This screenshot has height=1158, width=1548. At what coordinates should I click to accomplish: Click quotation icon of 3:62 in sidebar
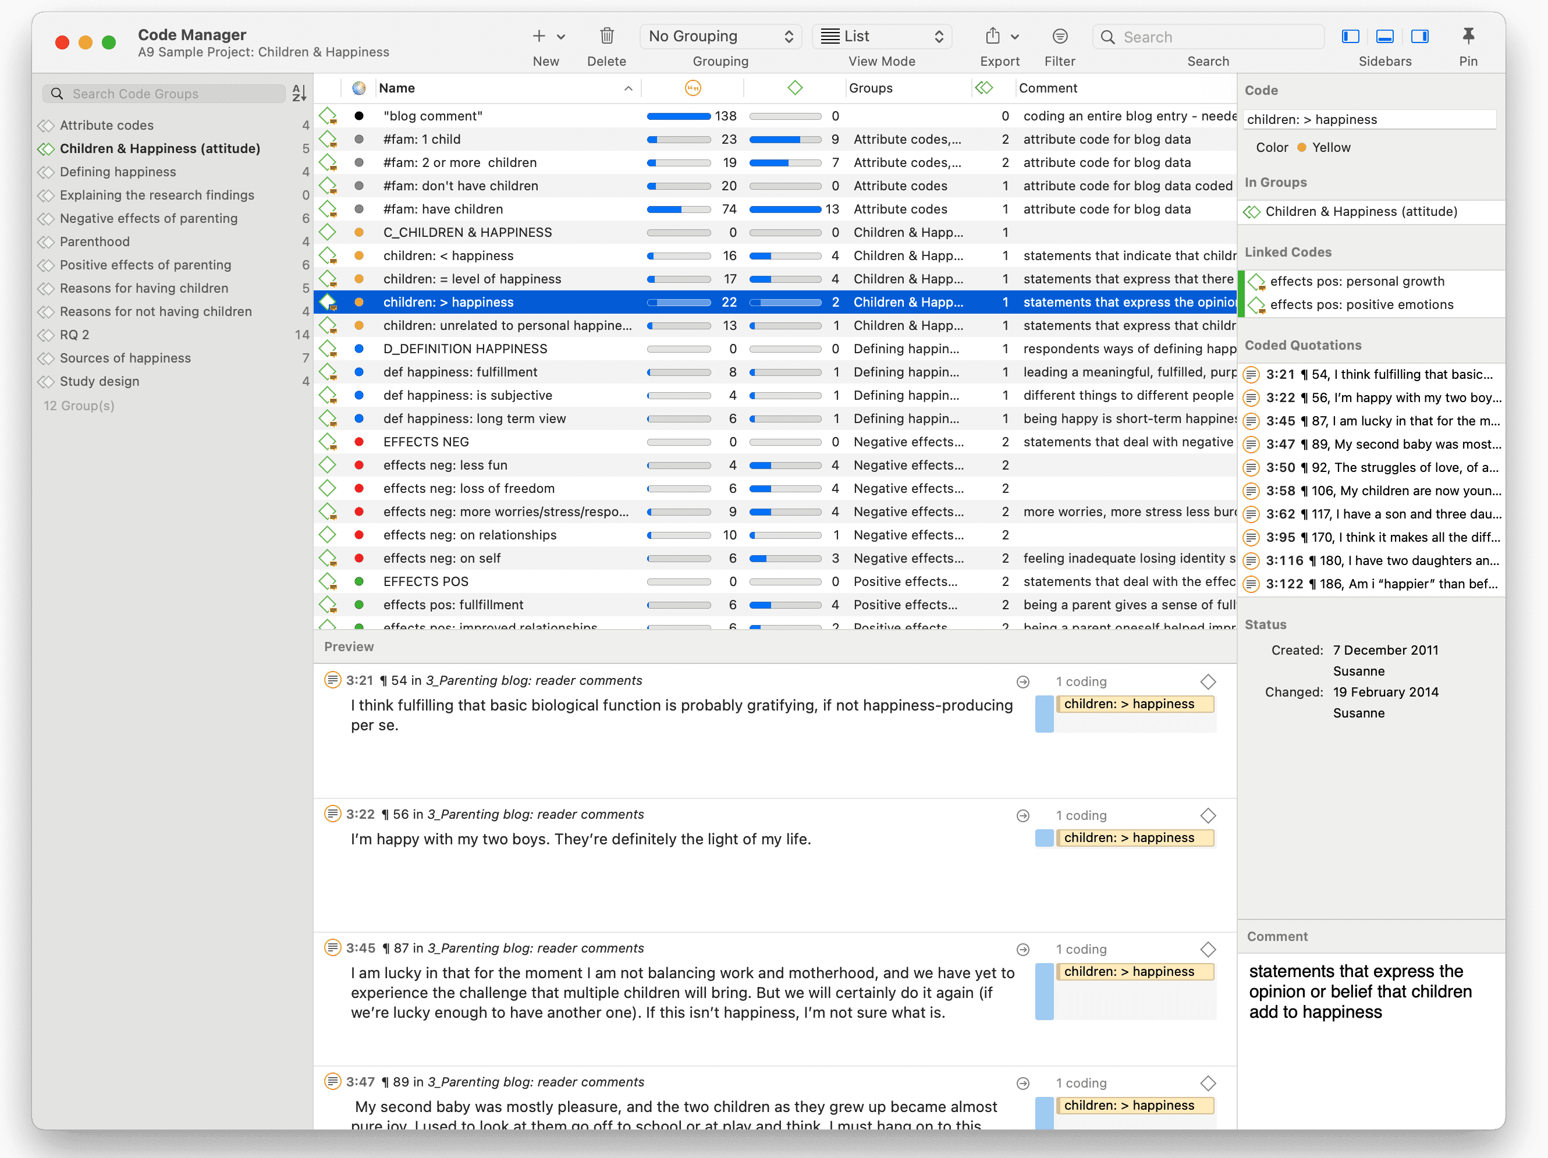1251,514
